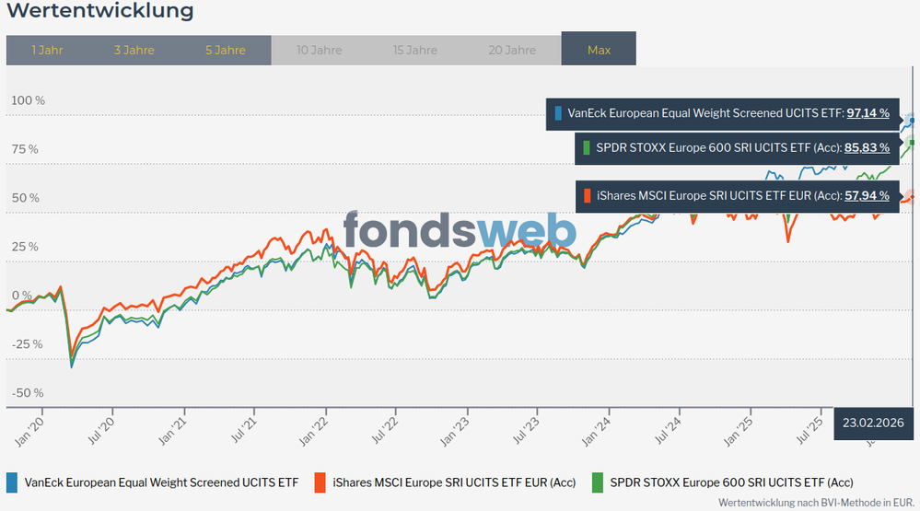Screen dimensions: 920x511
Task: Open the Max time range tab
Action: coord(599,49)
